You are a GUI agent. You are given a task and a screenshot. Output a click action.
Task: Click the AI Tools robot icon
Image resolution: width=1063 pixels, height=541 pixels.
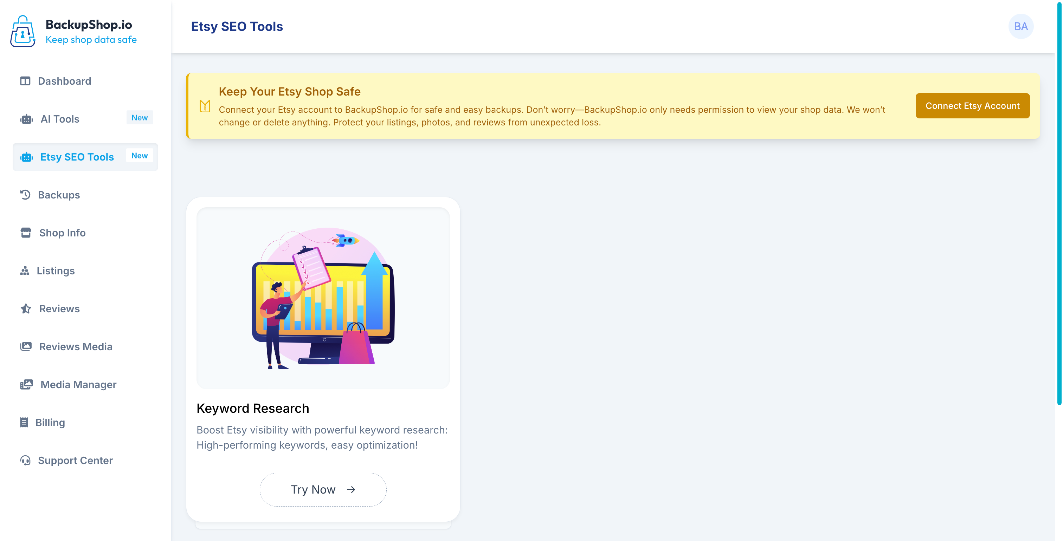(26, 119)
